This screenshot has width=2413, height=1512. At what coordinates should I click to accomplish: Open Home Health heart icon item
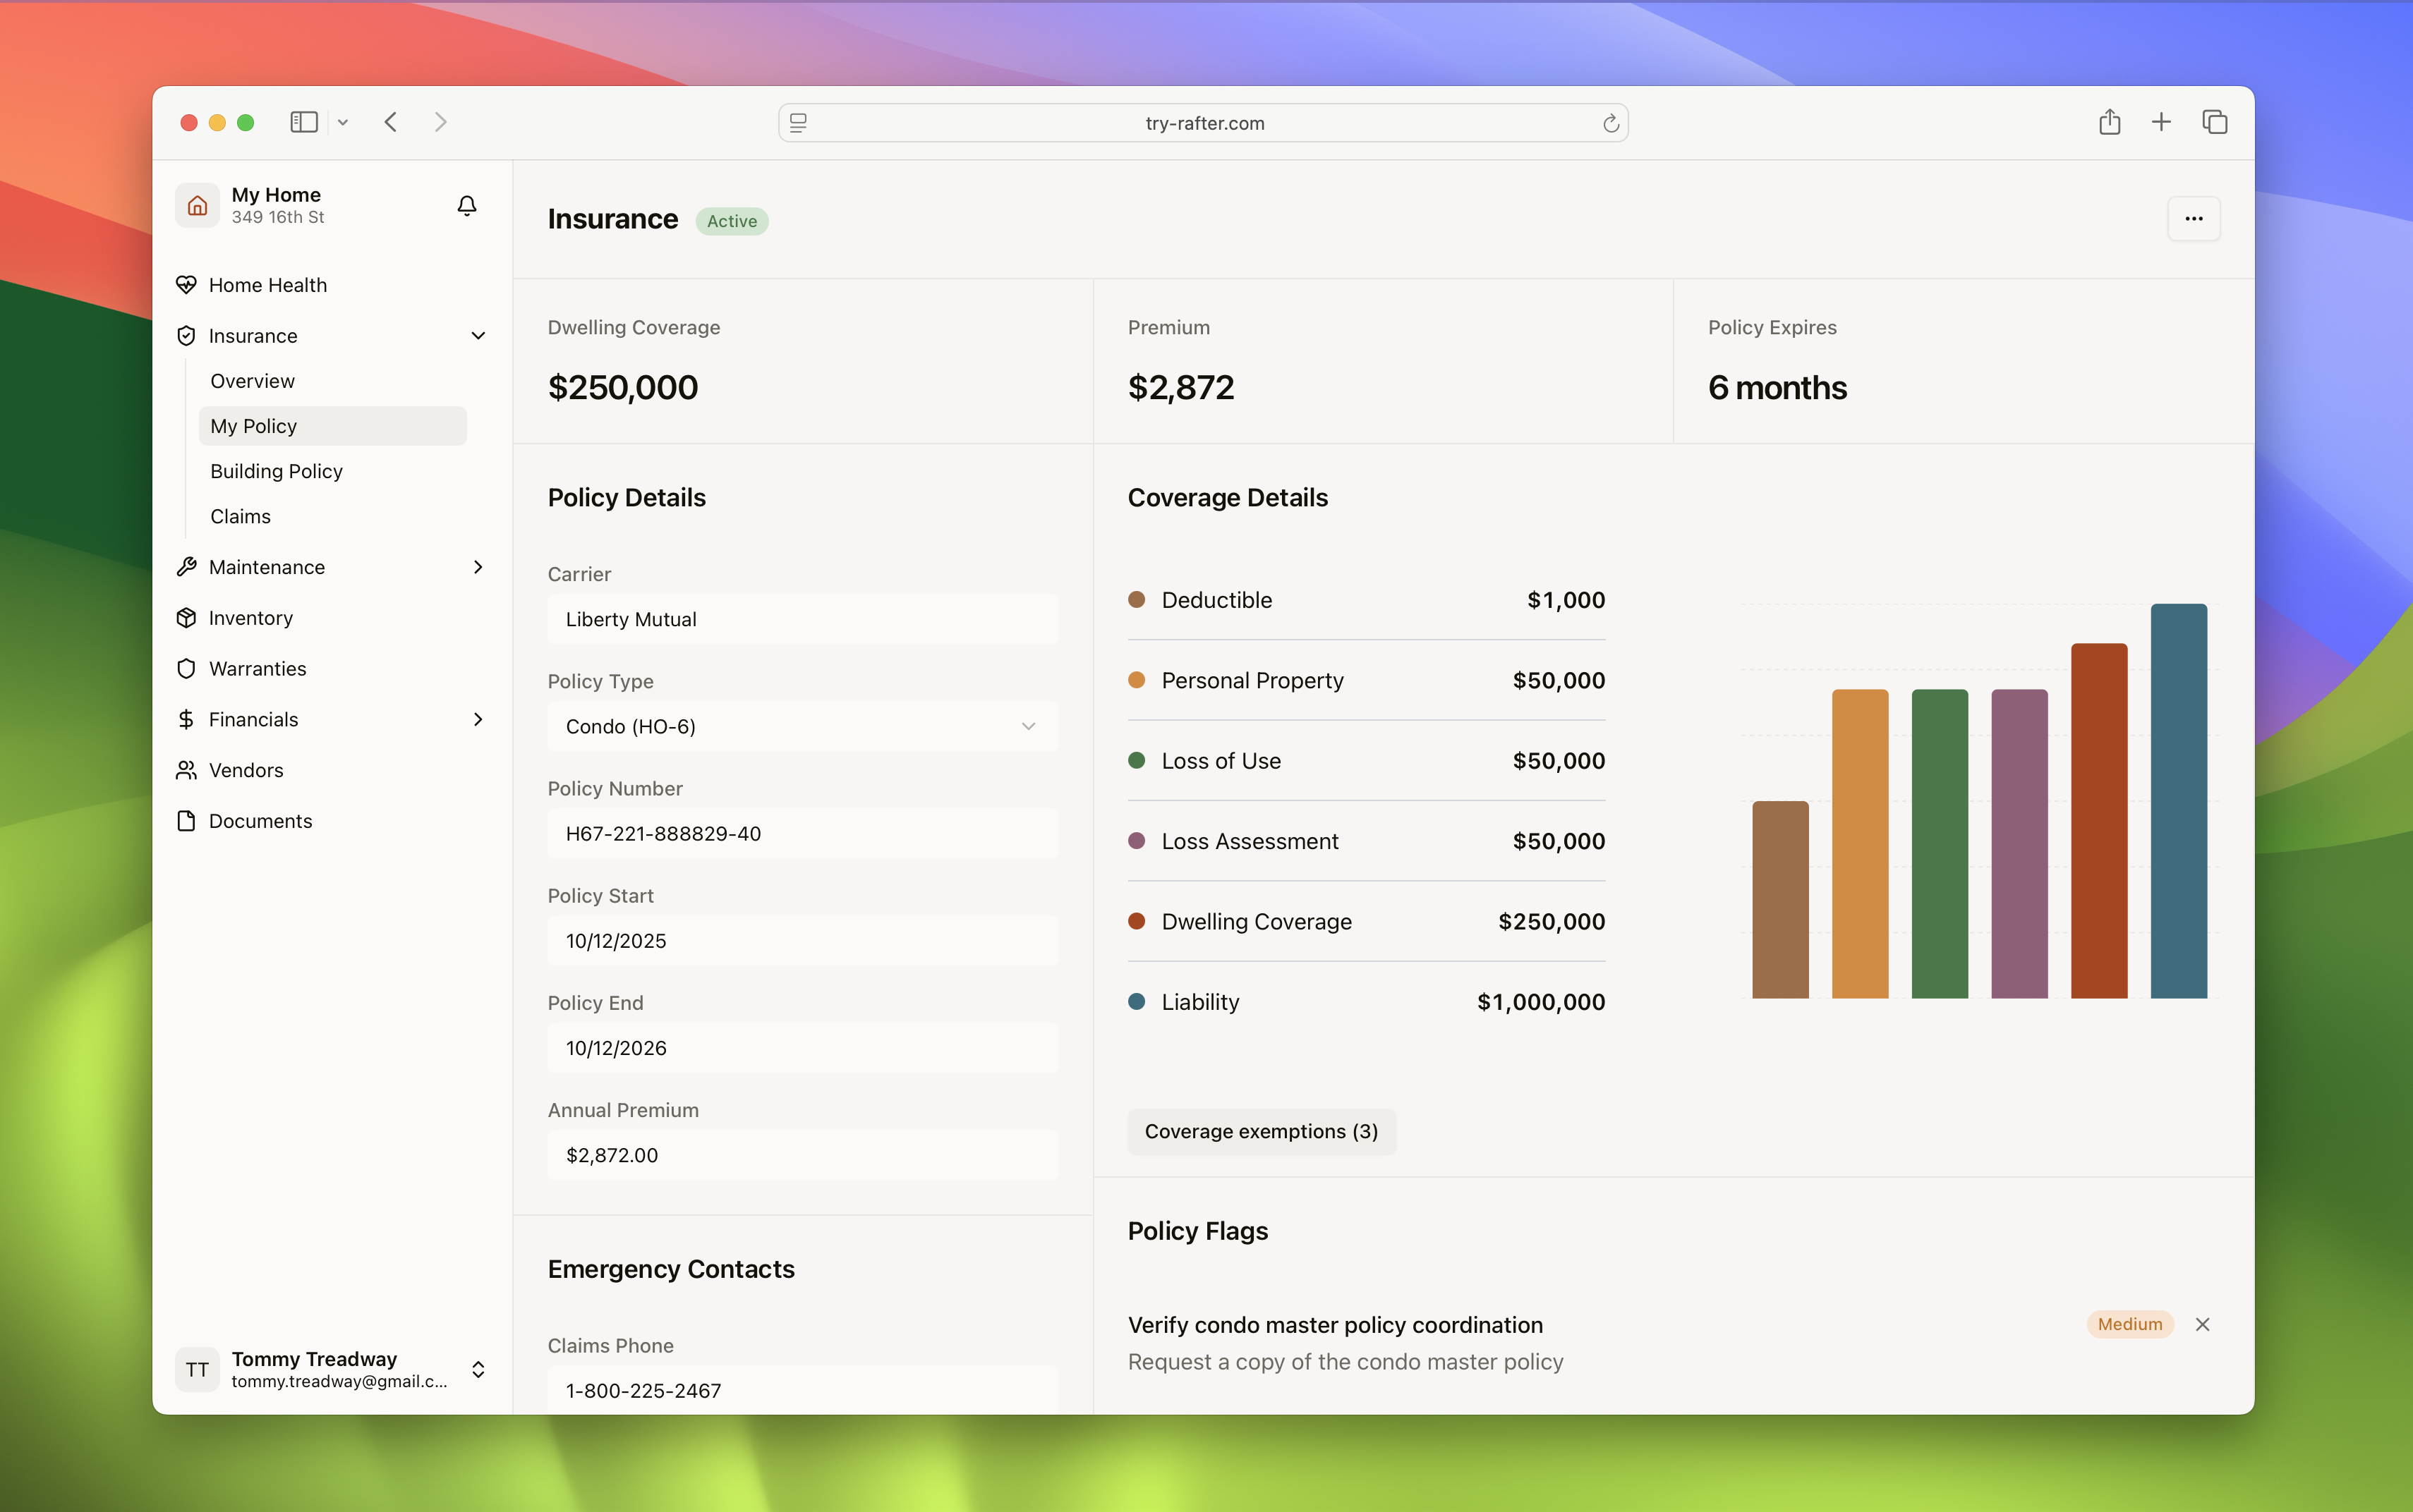click(x=186, y=285)
